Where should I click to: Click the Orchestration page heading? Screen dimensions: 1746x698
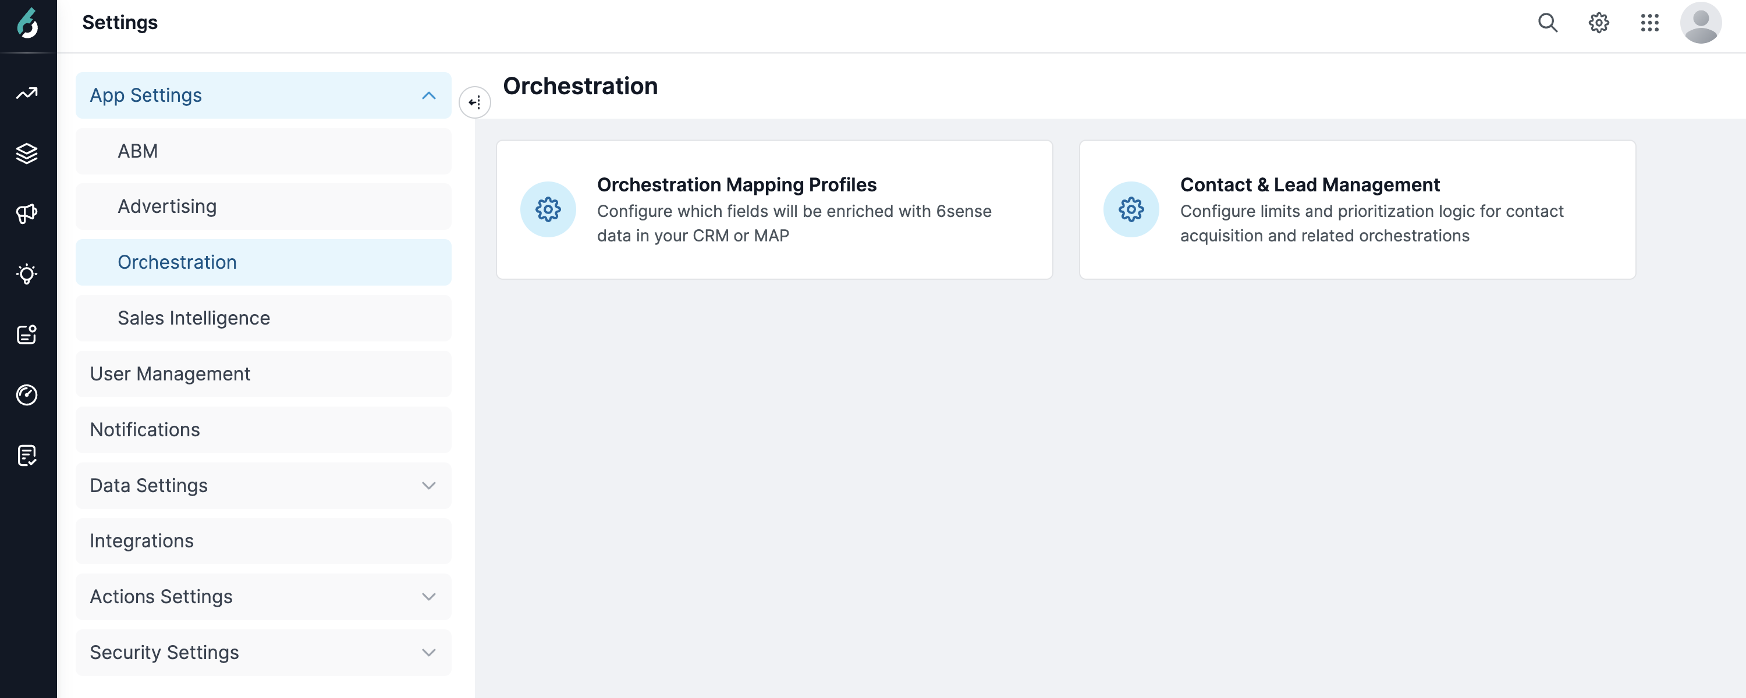coord(580,86)
